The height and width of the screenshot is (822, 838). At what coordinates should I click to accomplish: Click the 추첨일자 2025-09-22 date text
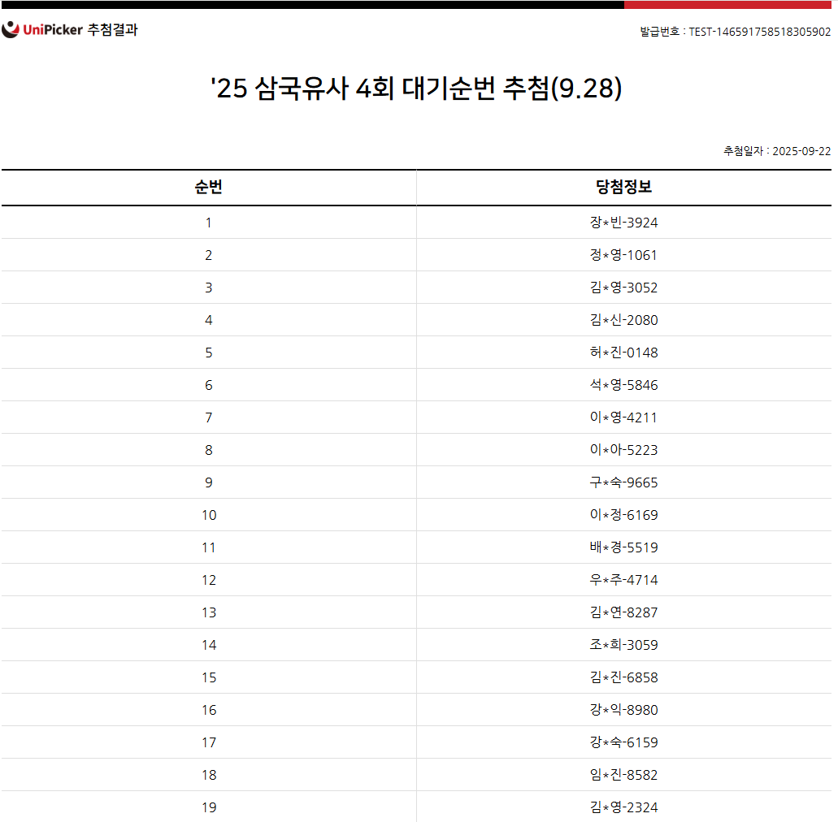(x=777, y=151)
